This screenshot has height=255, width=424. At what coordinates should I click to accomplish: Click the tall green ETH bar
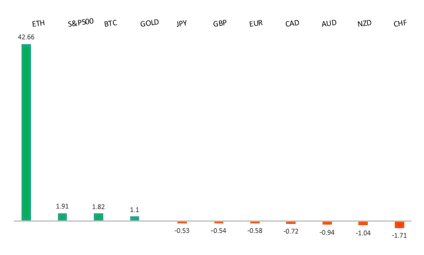[26, 132]
